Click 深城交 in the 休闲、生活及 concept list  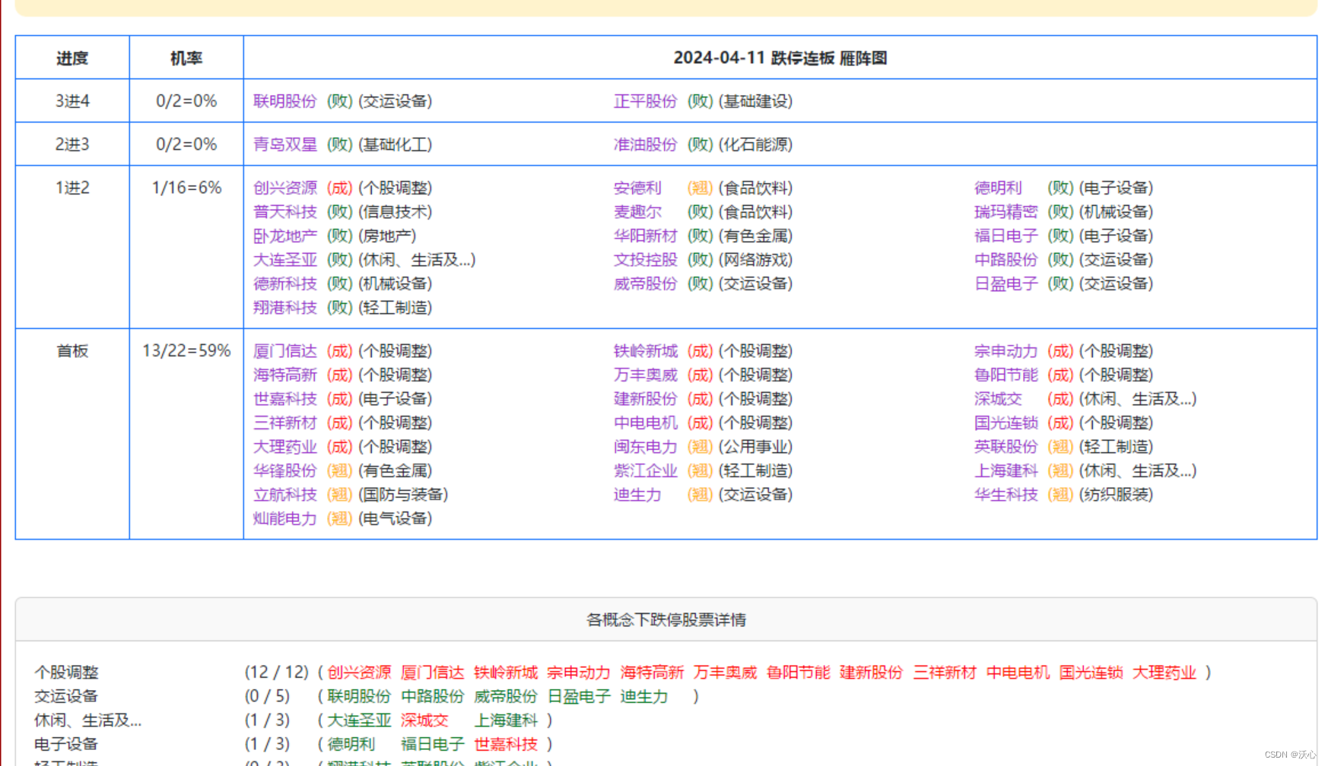[x=424, y=720]
